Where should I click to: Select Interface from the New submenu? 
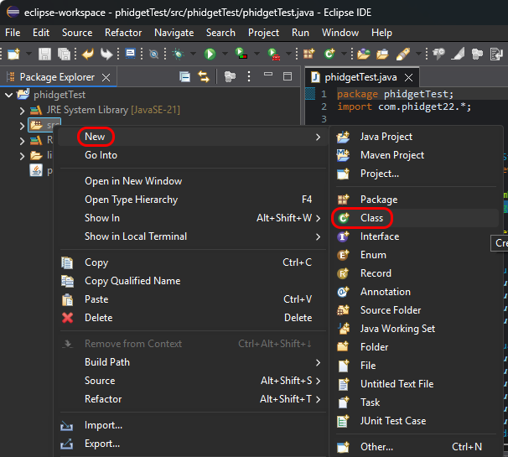coord(379,236)
